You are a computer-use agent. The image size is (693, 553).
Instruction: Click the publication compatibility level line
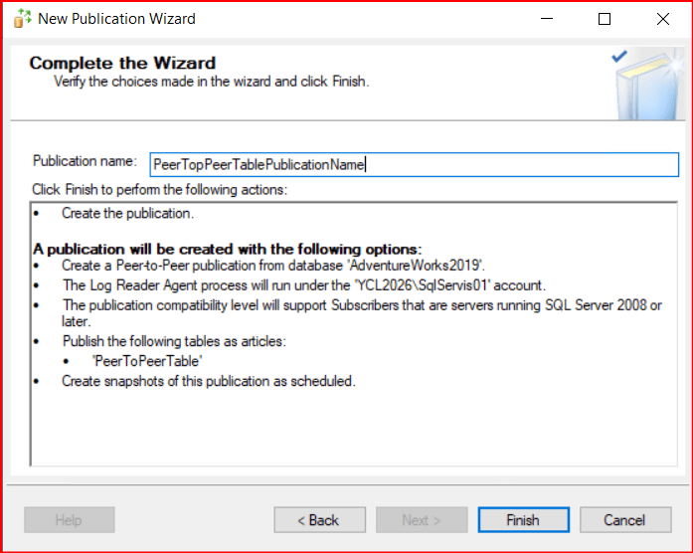[x=361, y=305]
